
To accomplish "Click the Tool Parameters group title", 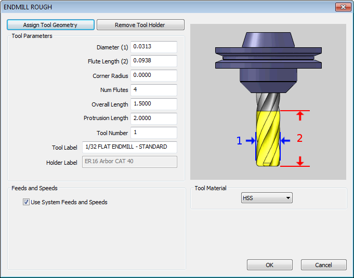I will click(x=32, y=36).
